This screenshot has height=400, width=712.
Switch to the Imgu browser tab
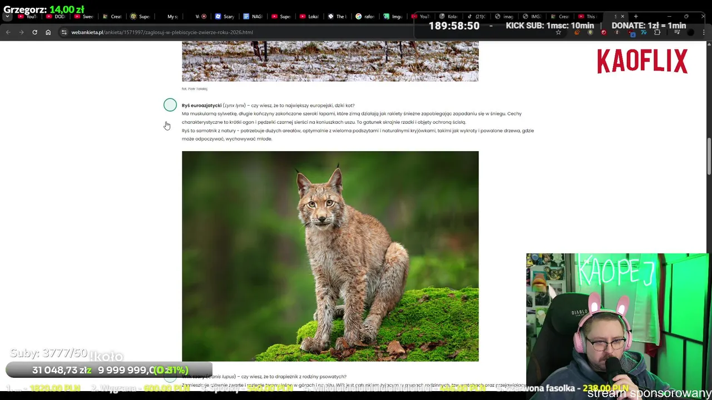393,17
